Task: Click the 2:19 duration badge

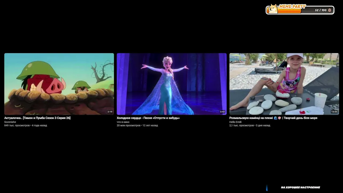Action: (x=110, y=112)
